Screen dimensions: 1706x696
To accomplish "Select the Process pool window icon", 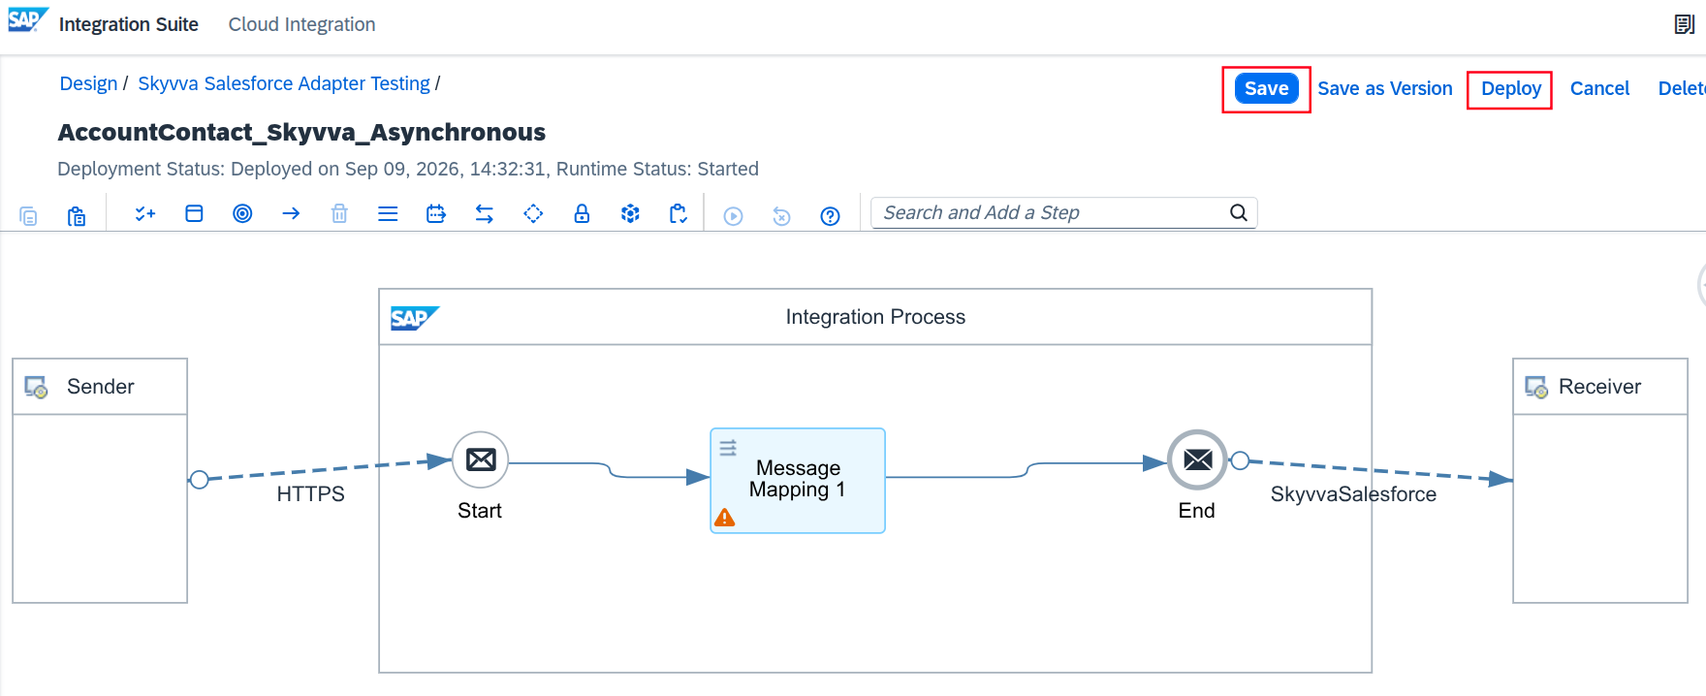I will click(194, 213).
